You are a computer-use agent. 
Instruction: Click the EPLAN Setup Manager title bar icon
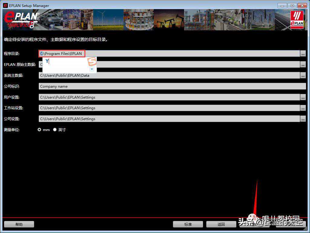tap(5, 5)
